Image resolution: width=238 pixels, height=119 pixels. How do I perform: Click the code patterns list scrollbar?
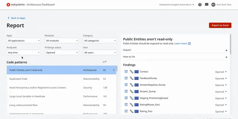117,69
